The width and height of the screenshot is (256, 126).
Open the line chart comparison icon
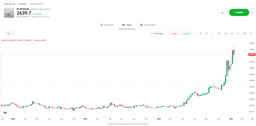[213, 34]
